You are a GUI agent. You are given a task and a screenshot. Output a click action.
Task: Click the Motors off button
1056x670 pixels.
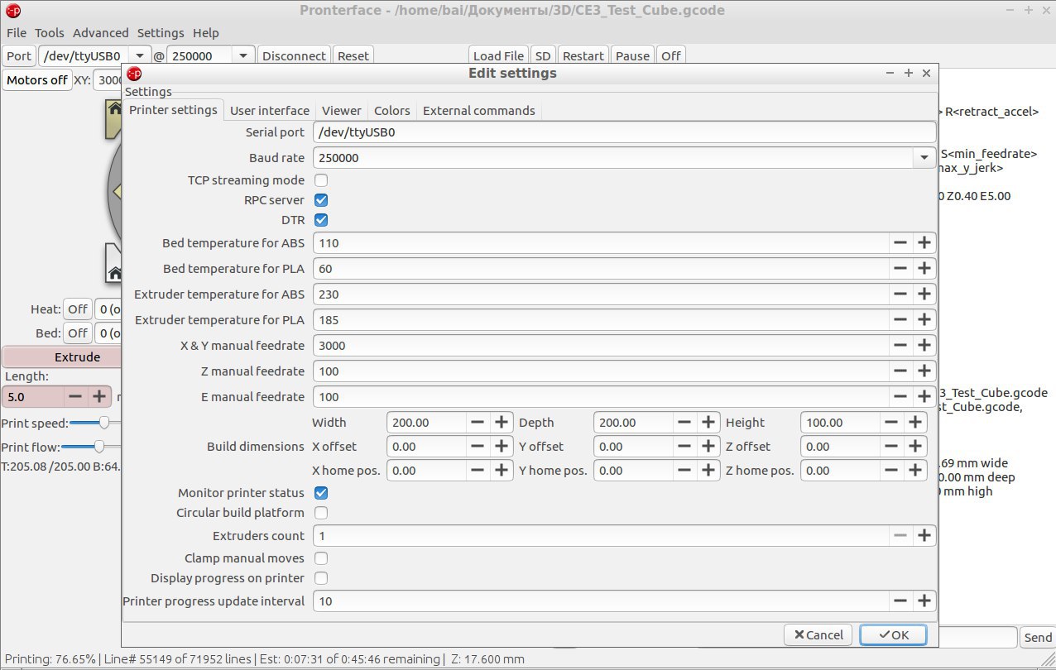click(37, 80)
